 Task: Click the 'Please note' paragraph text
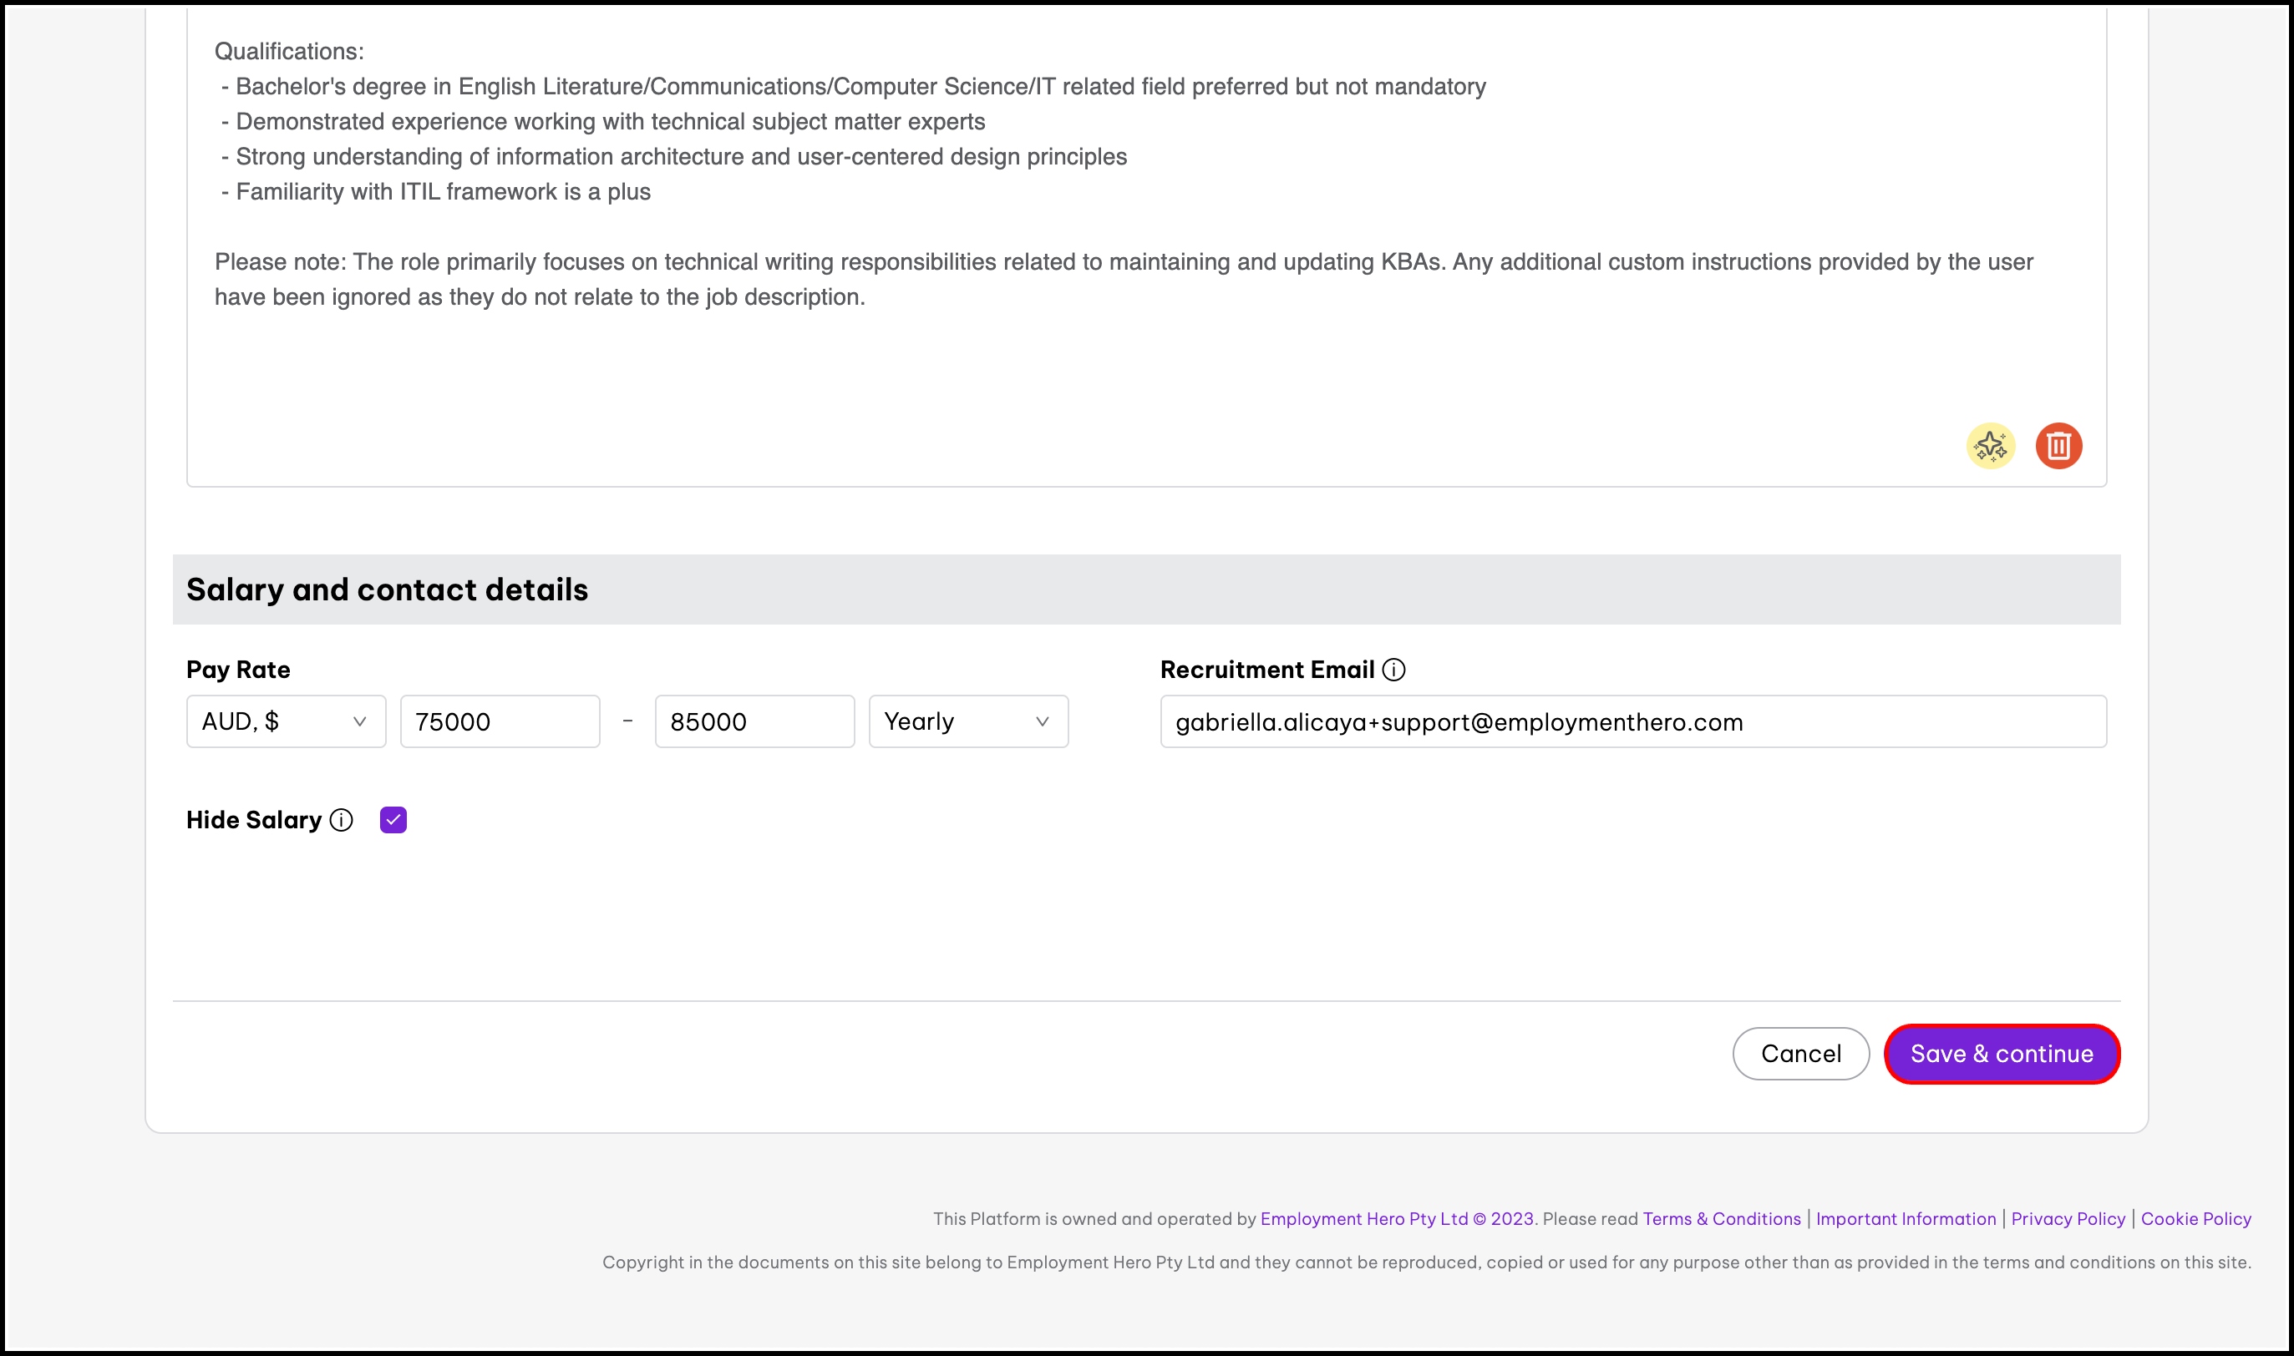pyautogui.click(x=1124, y=280)
